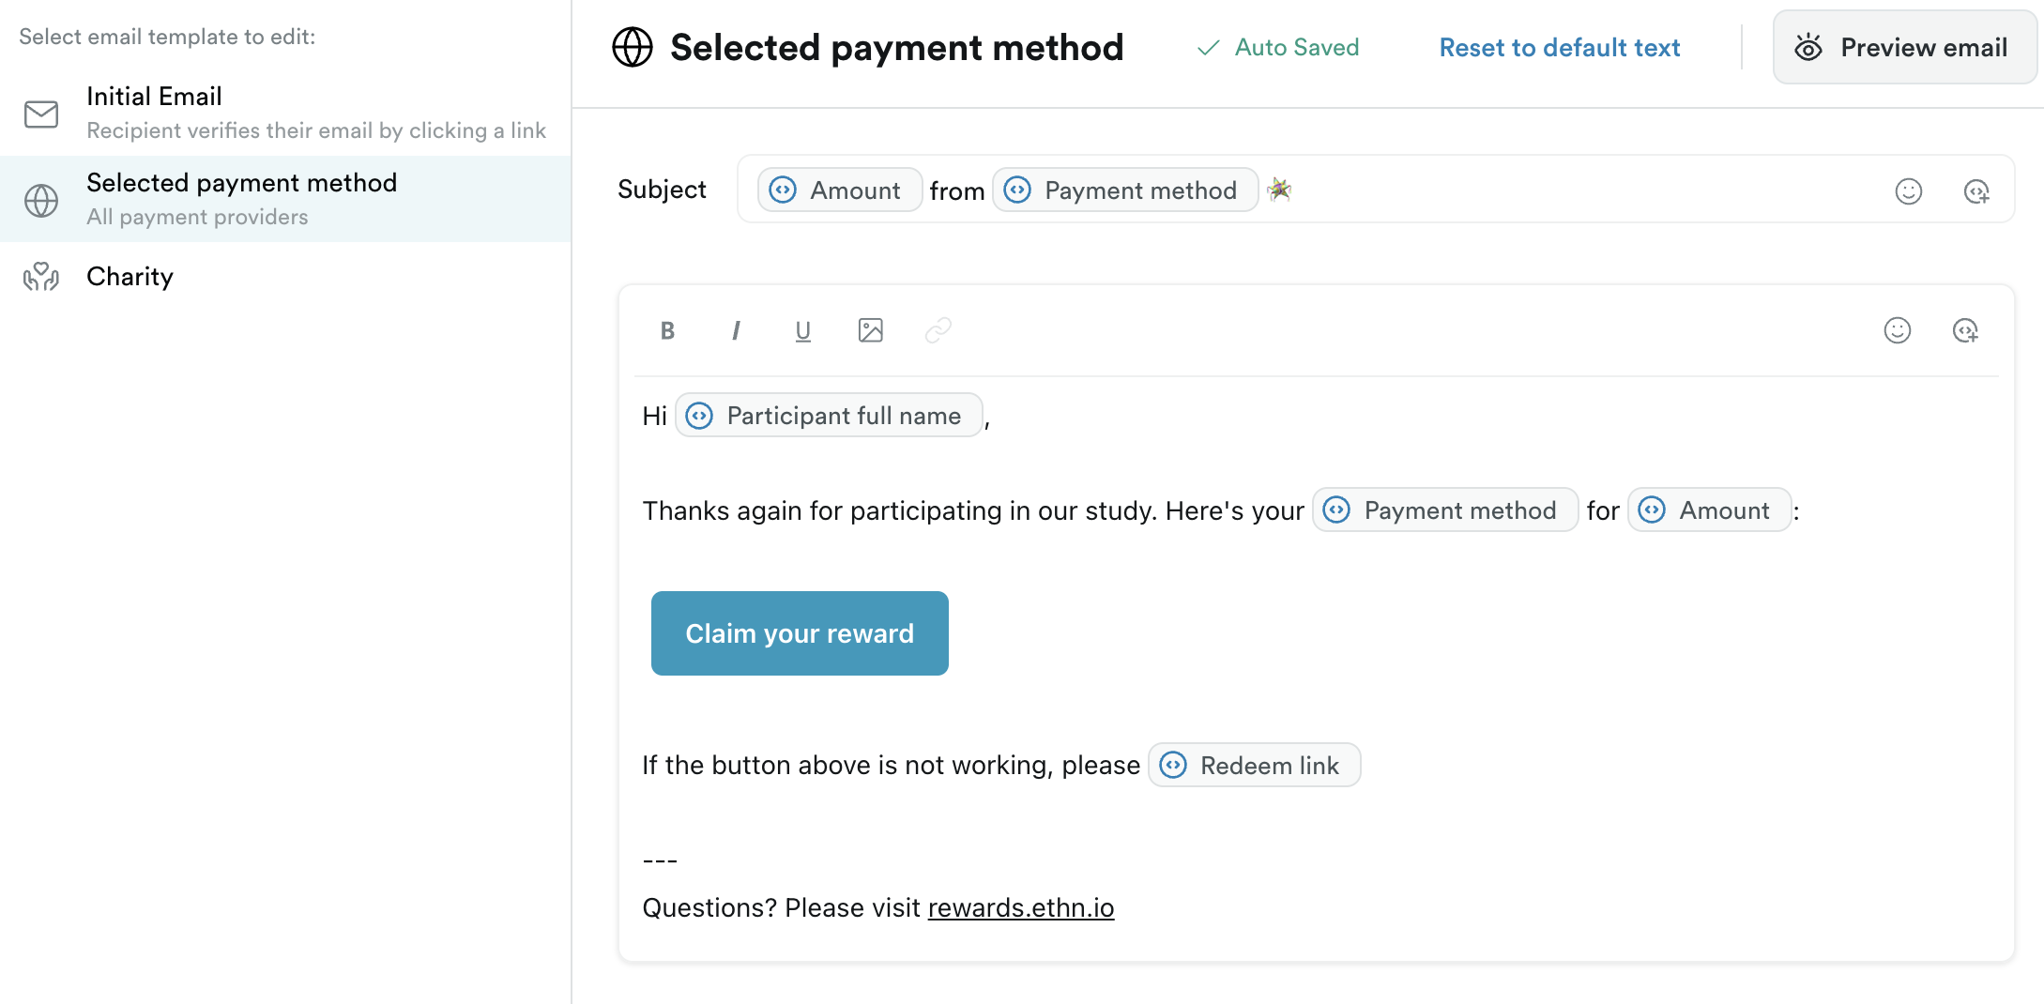Insert a variable into the Subject line
This screenshot has height=1004, width=2044.
click(x=1976, y=191)
